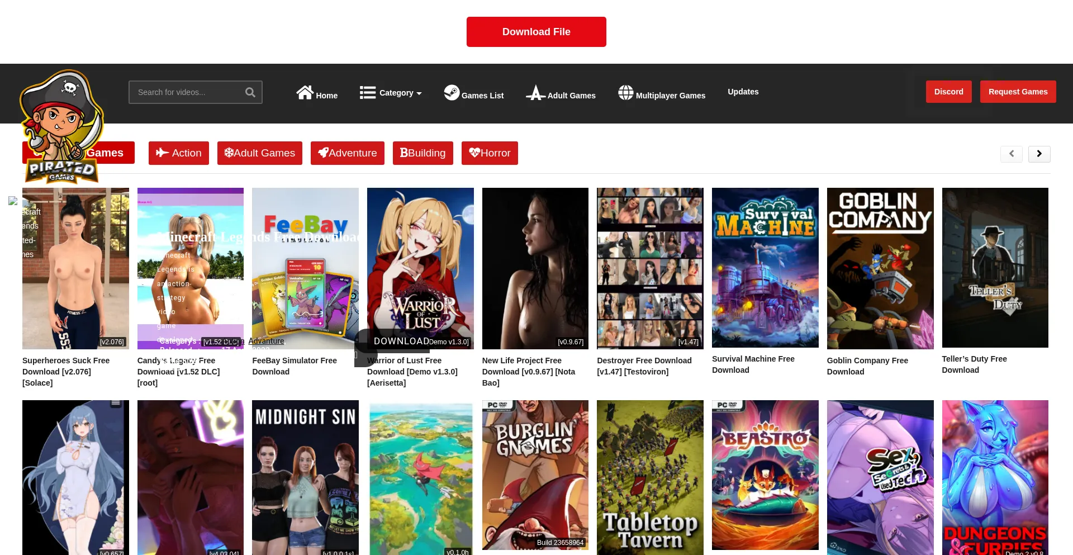Image resolution: width=1073 pixels, height=555 pixels.
Task: Select the red Adult Games category tab
Action: (260, 153)
